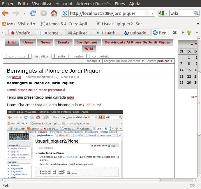Open the Google search engine dropdown
The width and height of the screenshot is (201, 189).
163,13
